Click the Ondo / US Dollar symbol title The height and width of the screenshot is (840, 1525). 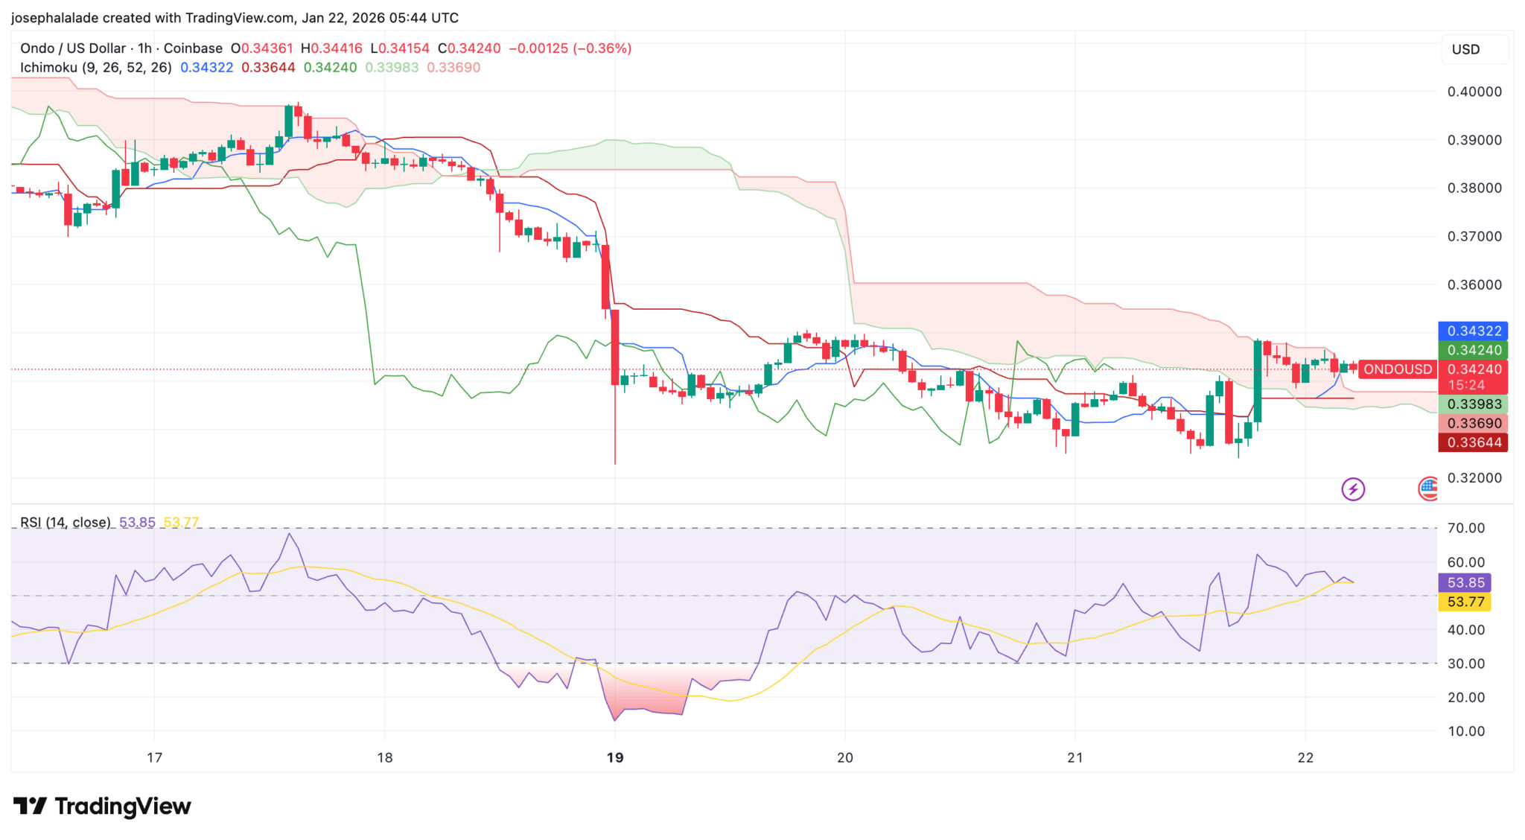pos(73,48)
